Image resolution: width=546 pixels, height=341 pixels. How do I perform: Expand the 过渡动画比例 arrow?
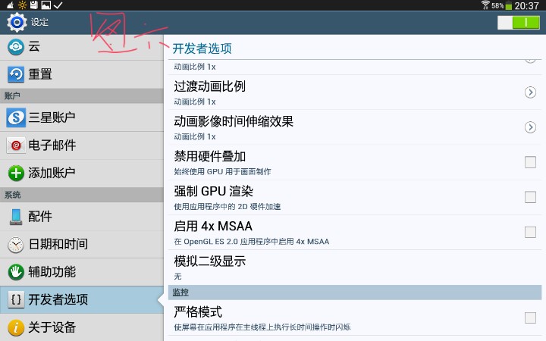(530, 92)
